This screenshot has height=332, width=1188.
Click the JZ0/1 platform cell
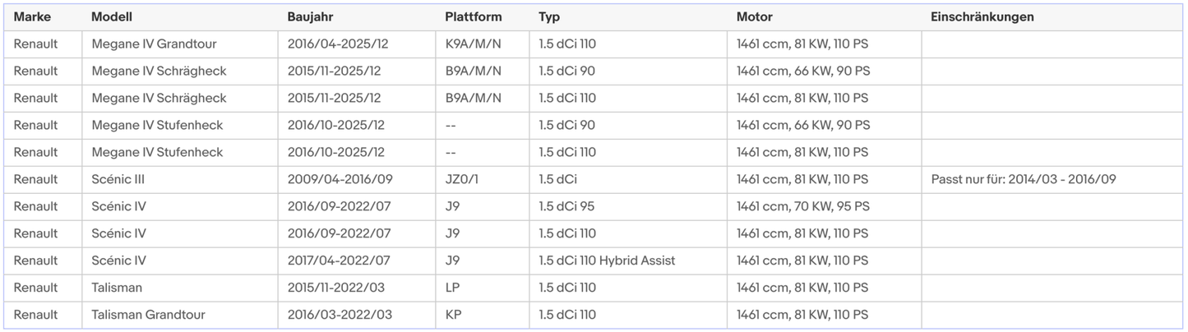(461, 179)
